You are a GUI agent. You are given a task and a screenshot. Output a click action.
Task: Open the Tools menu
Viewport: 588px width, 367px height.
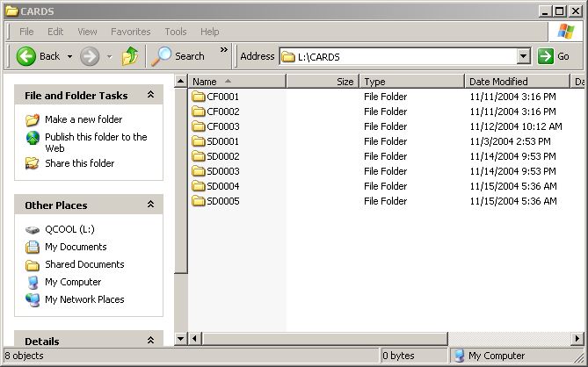pyautogui.click(x=176, y=32)
